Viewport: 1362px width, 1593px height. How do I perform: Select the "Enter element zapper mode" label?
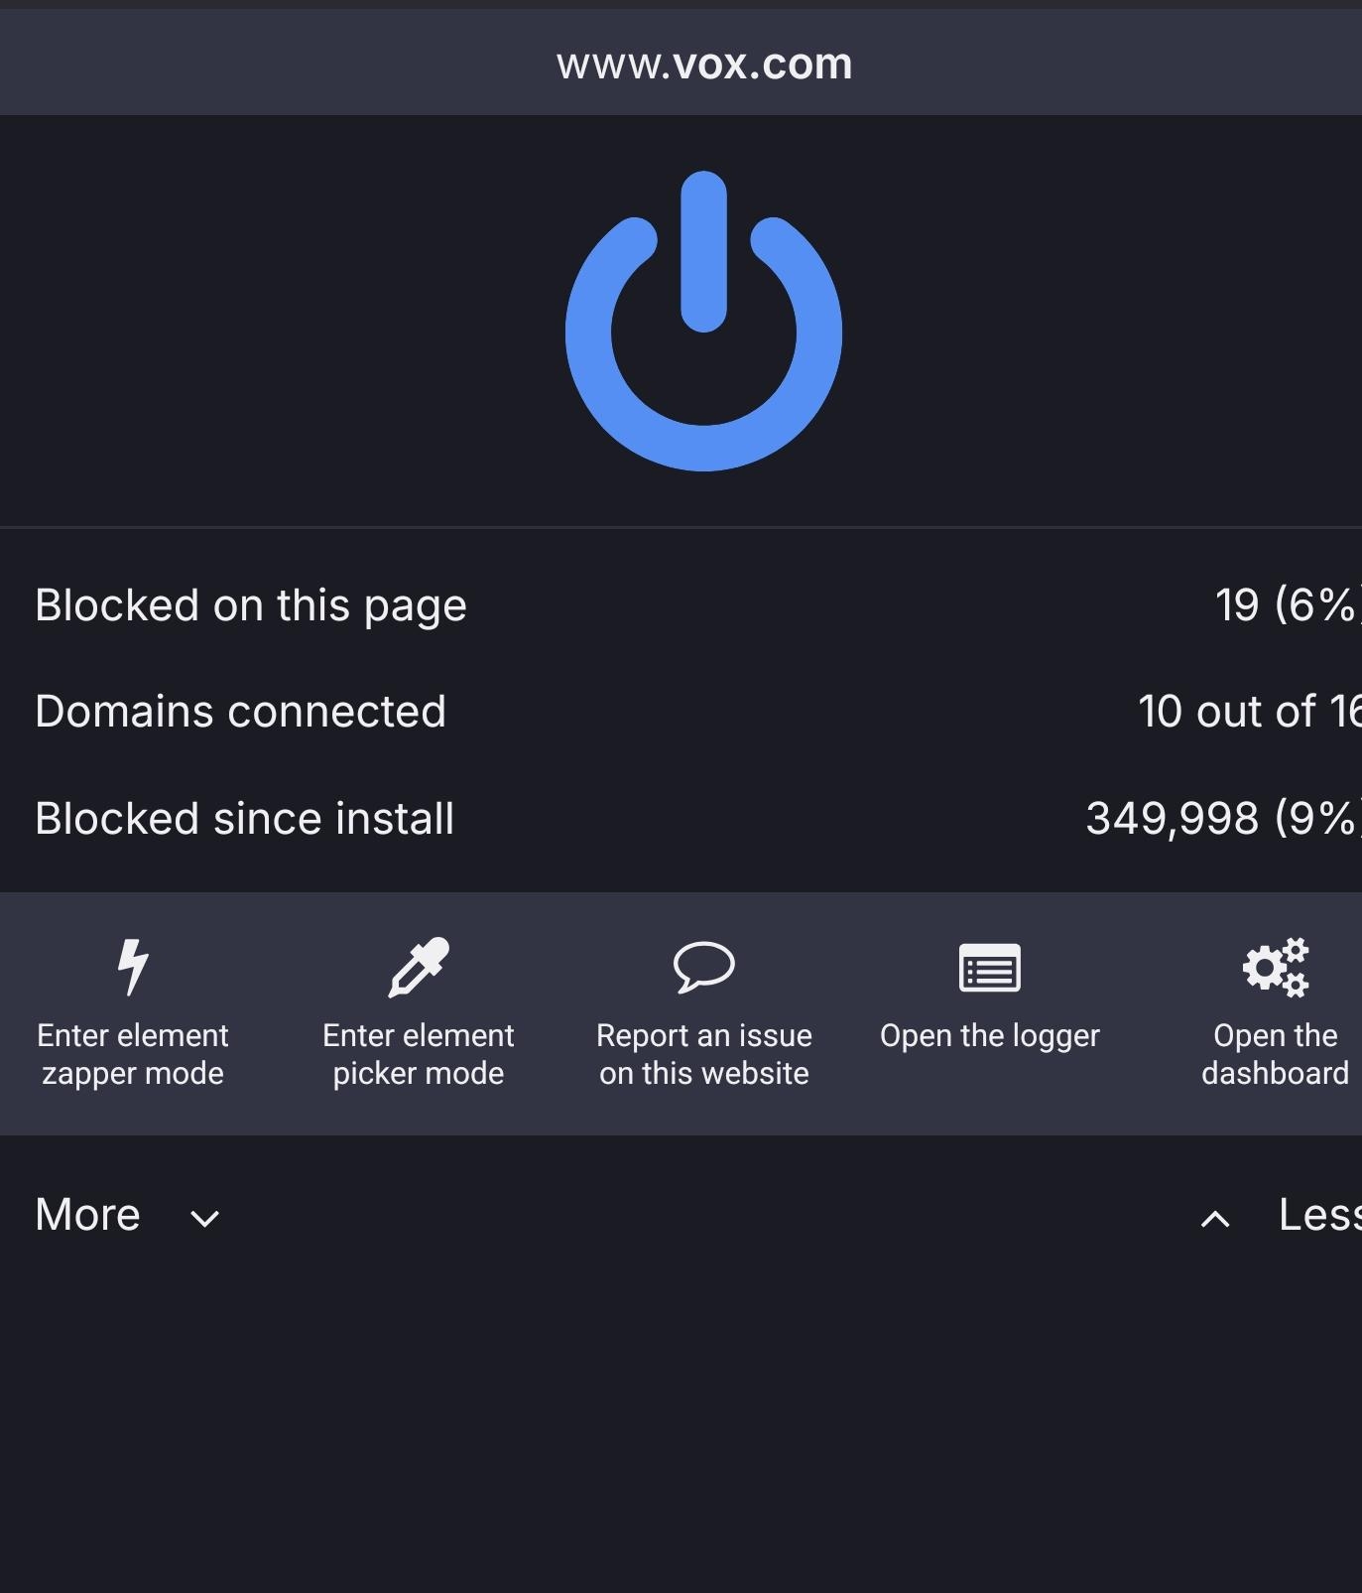(x=133, y=1054)
